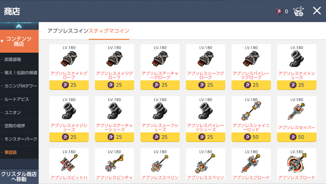Choose the アブソレスメイジシューズ boots icon
Screen dimensions: 326x184
[x=69, y=111]
